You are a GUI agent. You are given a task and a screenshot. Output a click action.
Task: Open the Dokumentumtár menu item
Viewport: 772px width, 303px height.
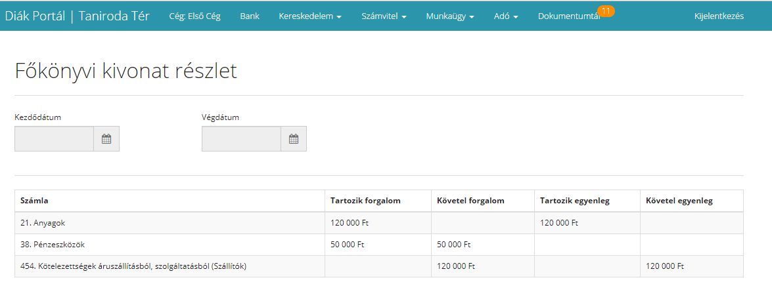click(x=568, y=16)
